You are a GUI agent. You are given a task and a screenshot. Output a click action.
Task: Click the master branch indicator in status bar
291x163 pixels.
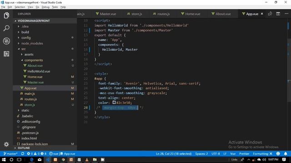(10, 154)
